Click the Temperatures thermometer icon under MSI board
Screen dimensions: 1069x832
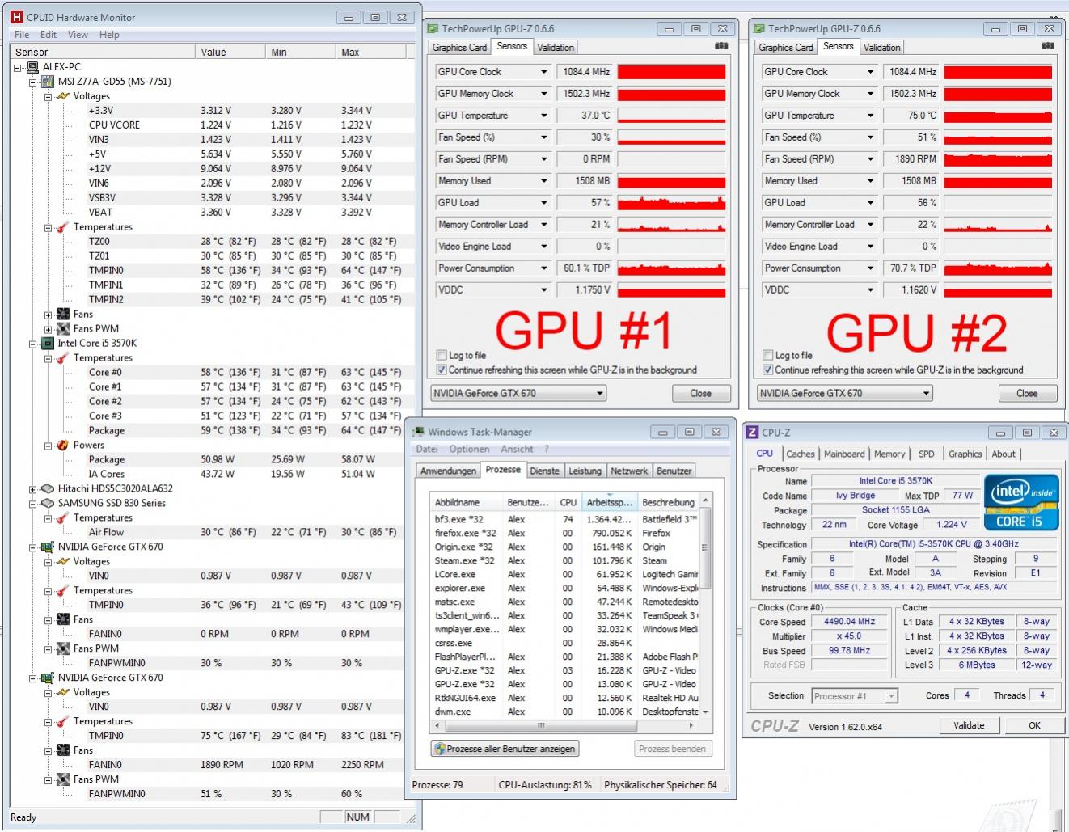click(x=63, y=227)
